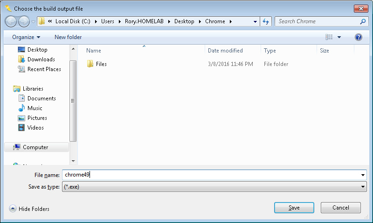Sort by the Size column header

pyautogui.click(x=325, y=51)
